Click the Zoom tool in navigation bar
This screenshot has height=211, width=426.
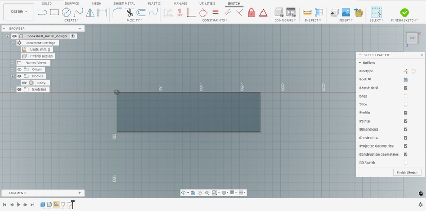[x=207, y=193]
